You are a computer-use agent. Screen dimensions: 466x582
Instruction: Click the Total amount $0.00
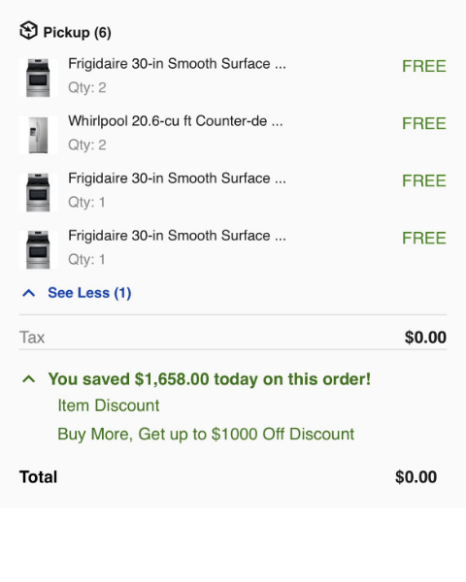pos(416,477)
